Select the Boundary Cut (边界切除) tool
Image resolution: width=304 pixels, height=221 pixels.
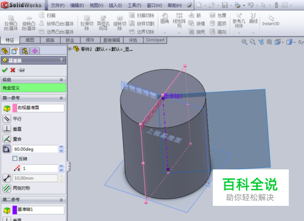click(142, 32)
